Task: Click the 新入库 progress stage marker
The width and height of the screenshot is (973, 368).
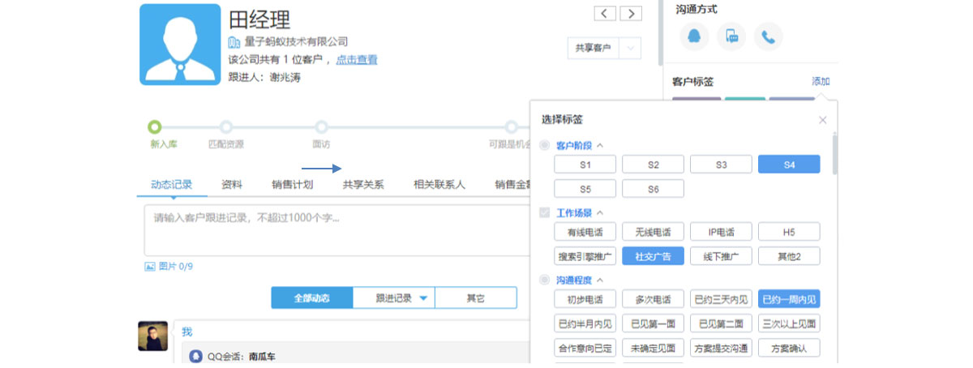Action: [154, 126]
